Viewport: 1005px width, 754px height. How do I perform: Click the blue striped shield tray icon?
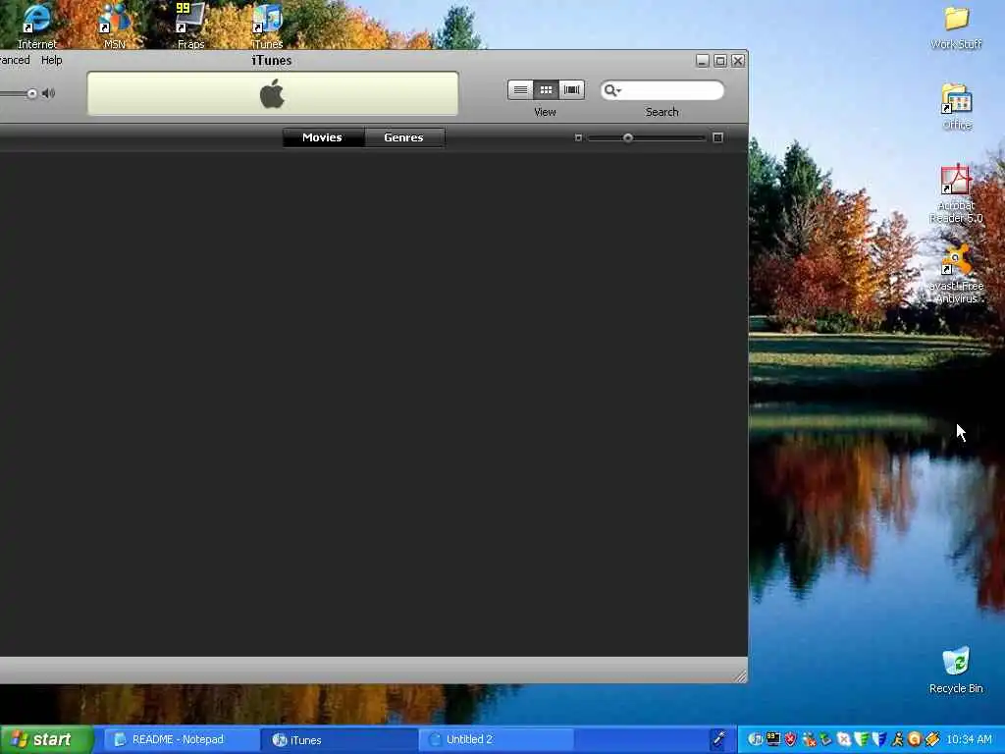point(879,739)
